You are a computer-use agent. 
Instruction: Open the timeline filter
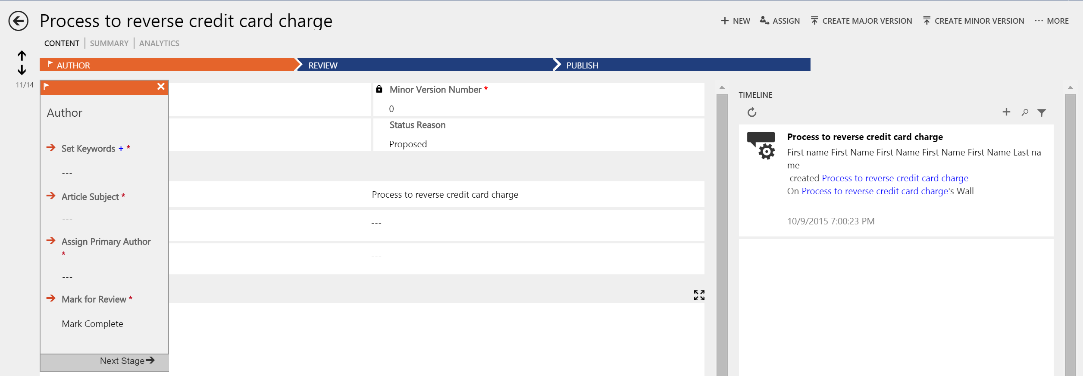1042,113
